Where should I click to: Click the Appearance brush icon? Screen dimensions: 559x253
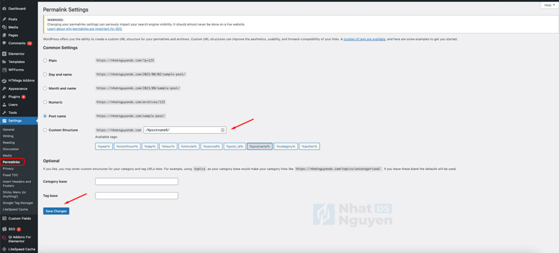pyautogui.click(x=4, y=89)
